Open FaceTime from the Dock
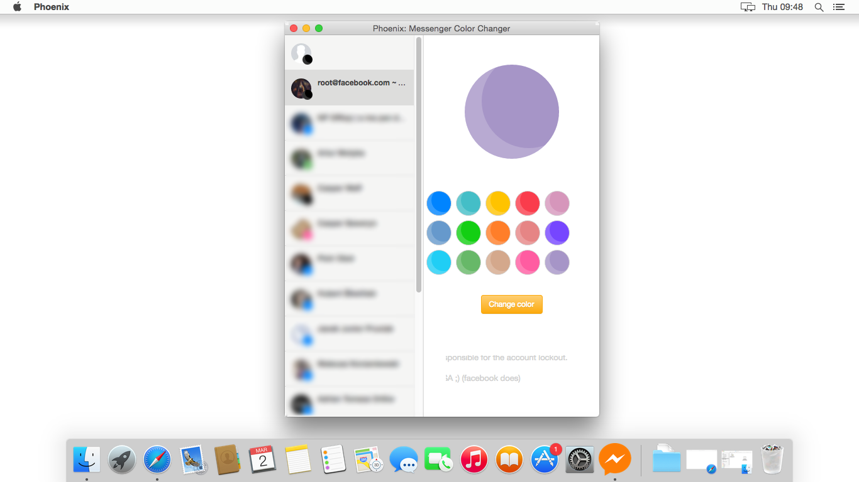Screen dimensions: 859x482 439,459
